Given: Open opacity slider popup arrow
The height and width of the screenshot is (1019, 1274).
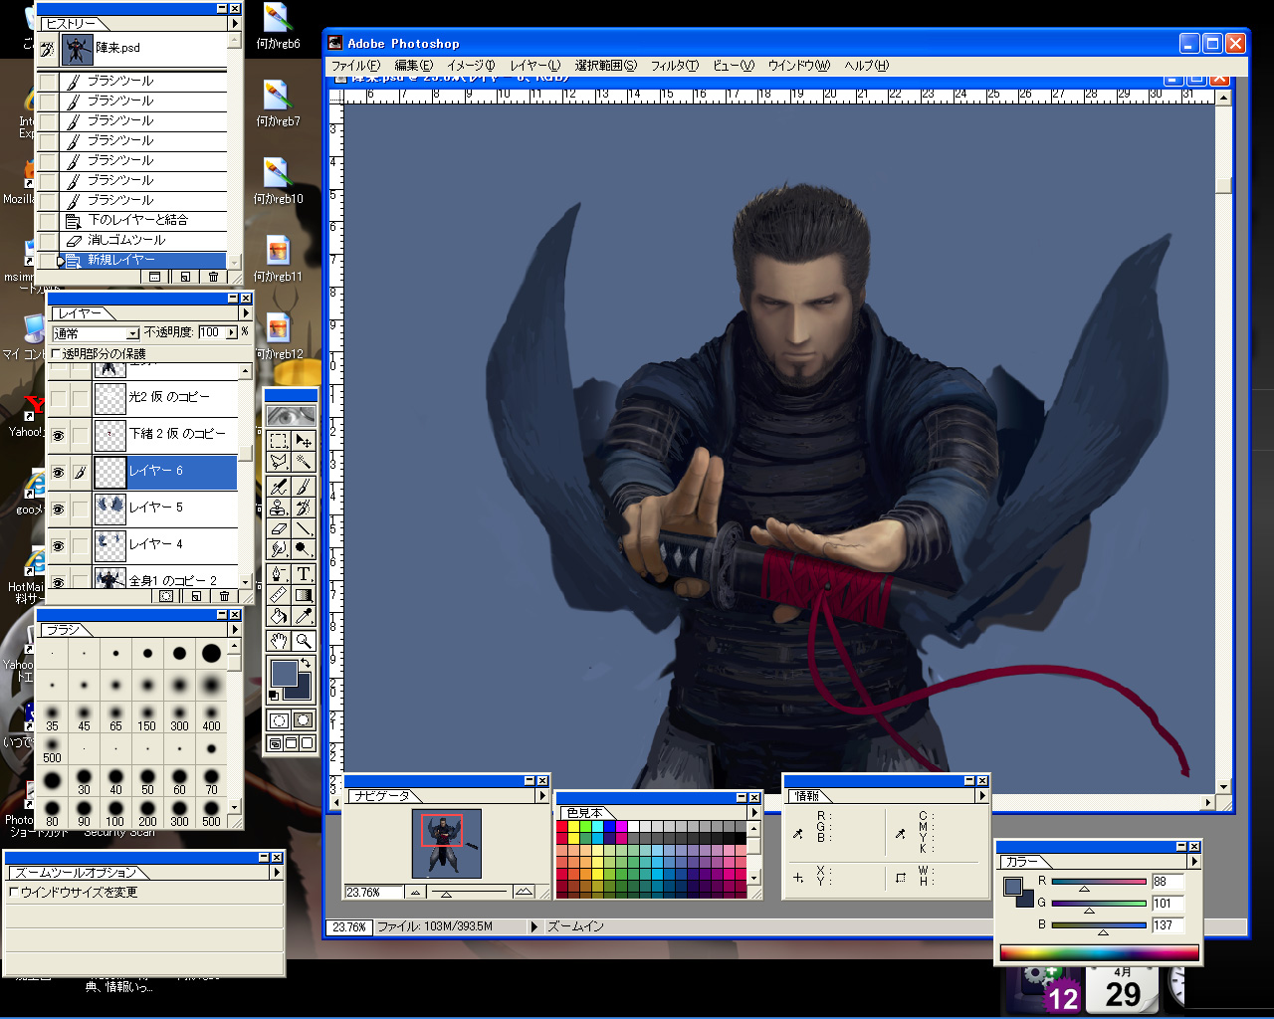Looking at the screenshot, I should click(x=232, y=332).
